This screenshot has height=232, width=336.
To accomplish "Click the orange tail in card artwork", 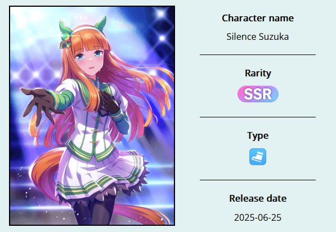I will 46,171.
